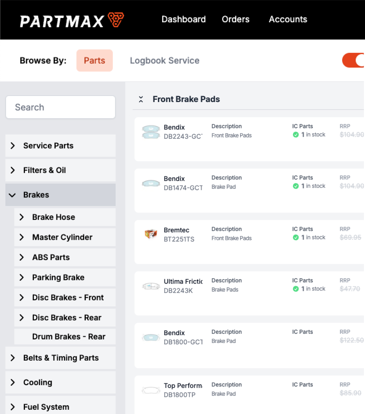Click the in-stock indicator for Ultima Friction DB2243K
Screen dimensions: 365x414
coord(296,289)
